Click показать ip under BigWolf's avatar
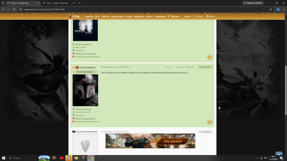The width and height of the screenshot is (287, 161). coord(80,116)
